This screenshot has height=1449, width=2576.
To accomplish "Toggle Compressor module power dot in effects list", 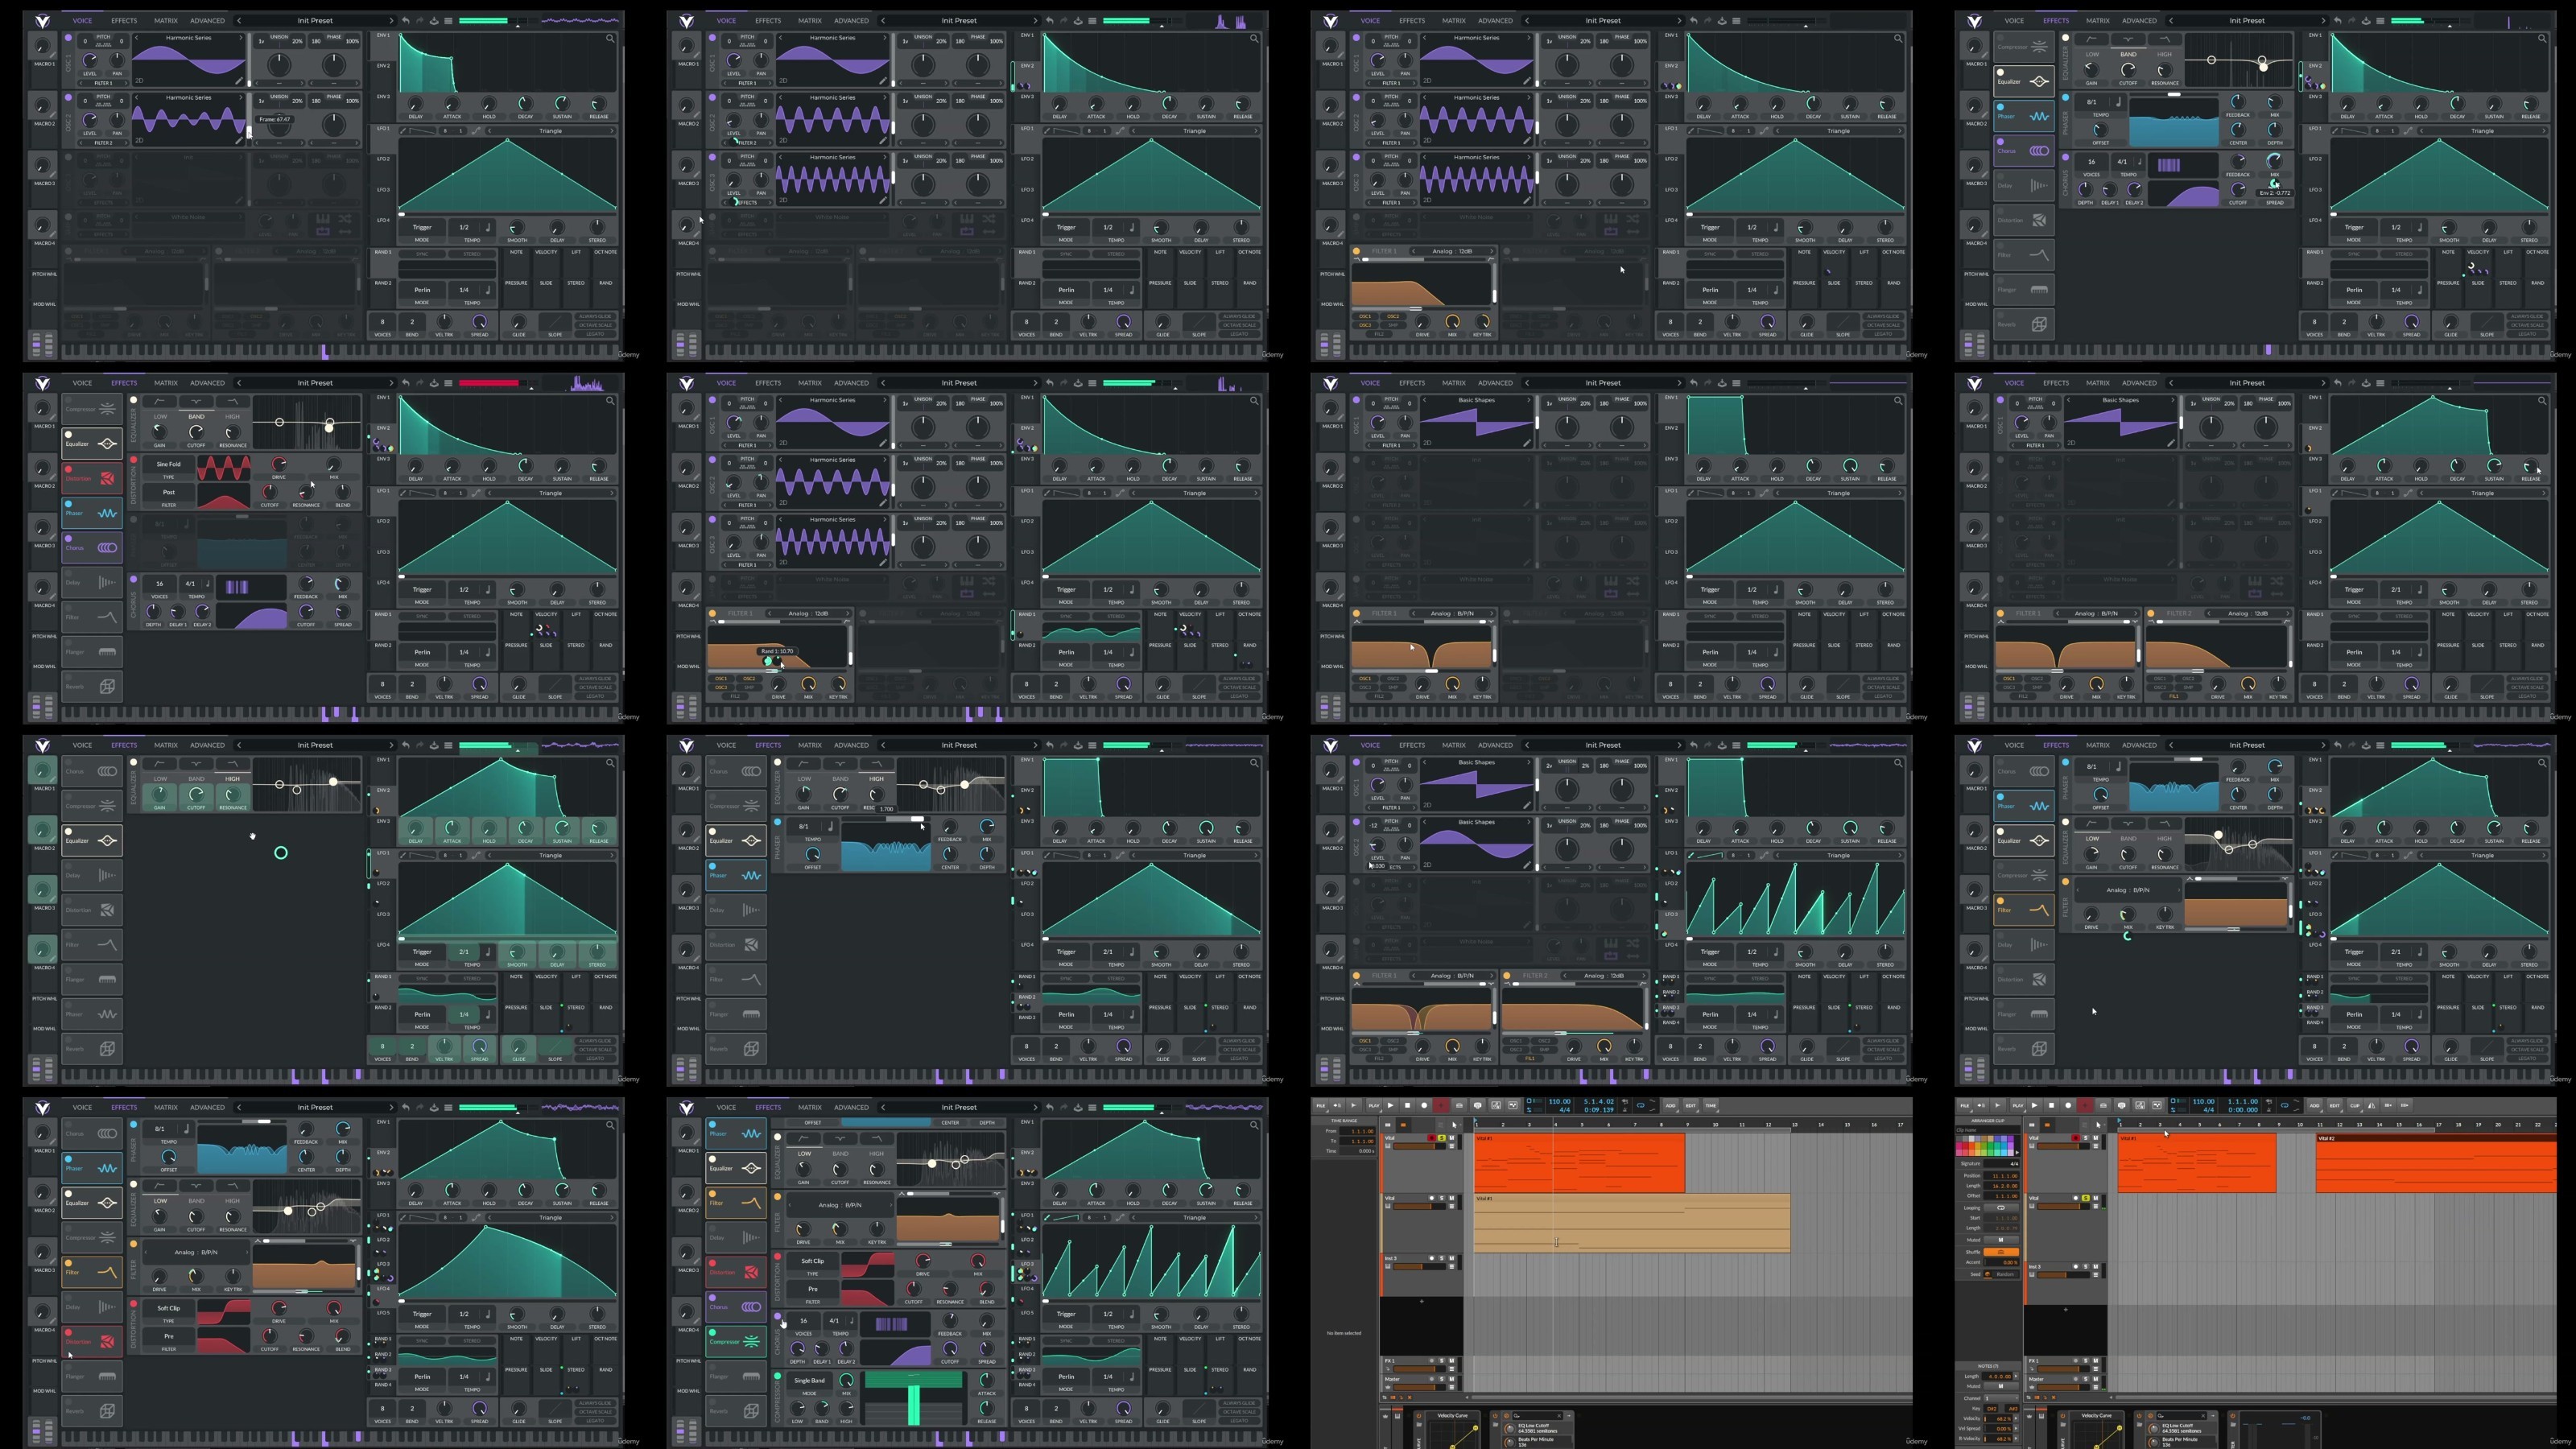I will point(713,1333).
